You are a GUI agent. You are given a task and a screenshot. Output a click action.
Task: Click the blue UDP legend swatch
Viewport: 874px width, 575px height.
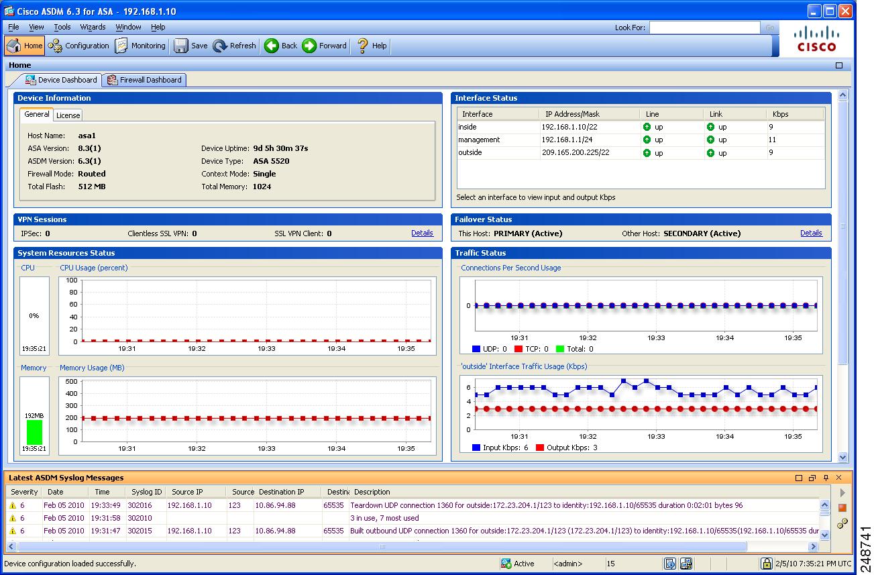pyautogui.click(x=476, y=349)
